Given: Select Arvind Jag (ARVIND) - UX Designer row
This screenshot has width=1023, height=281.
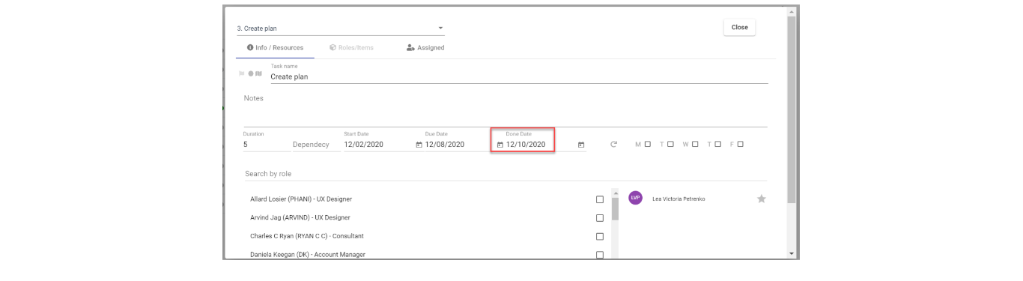Looking at the screenshot, I should point(427,218).
